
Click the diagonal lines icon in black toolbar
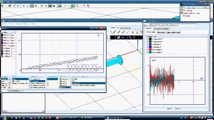pyautogui.click(x=134, y=37)
